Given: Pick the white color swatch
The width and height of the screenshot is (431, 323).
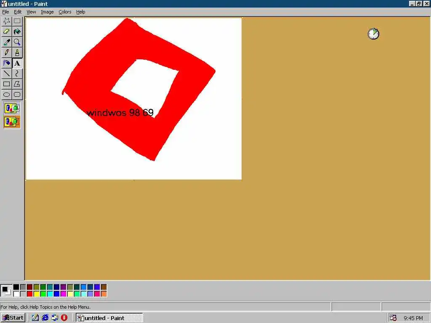Looking at the screenshot, I should tap(16, 294).
